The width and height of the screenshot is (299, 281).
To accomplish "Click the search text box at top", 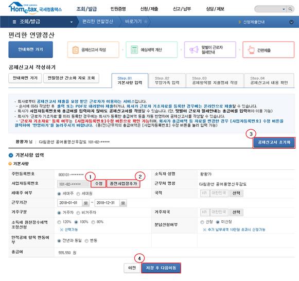I will click(269, 9).
